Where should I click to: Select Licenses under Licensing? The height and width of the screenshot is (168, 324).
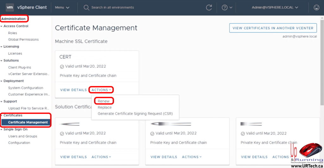15,54
